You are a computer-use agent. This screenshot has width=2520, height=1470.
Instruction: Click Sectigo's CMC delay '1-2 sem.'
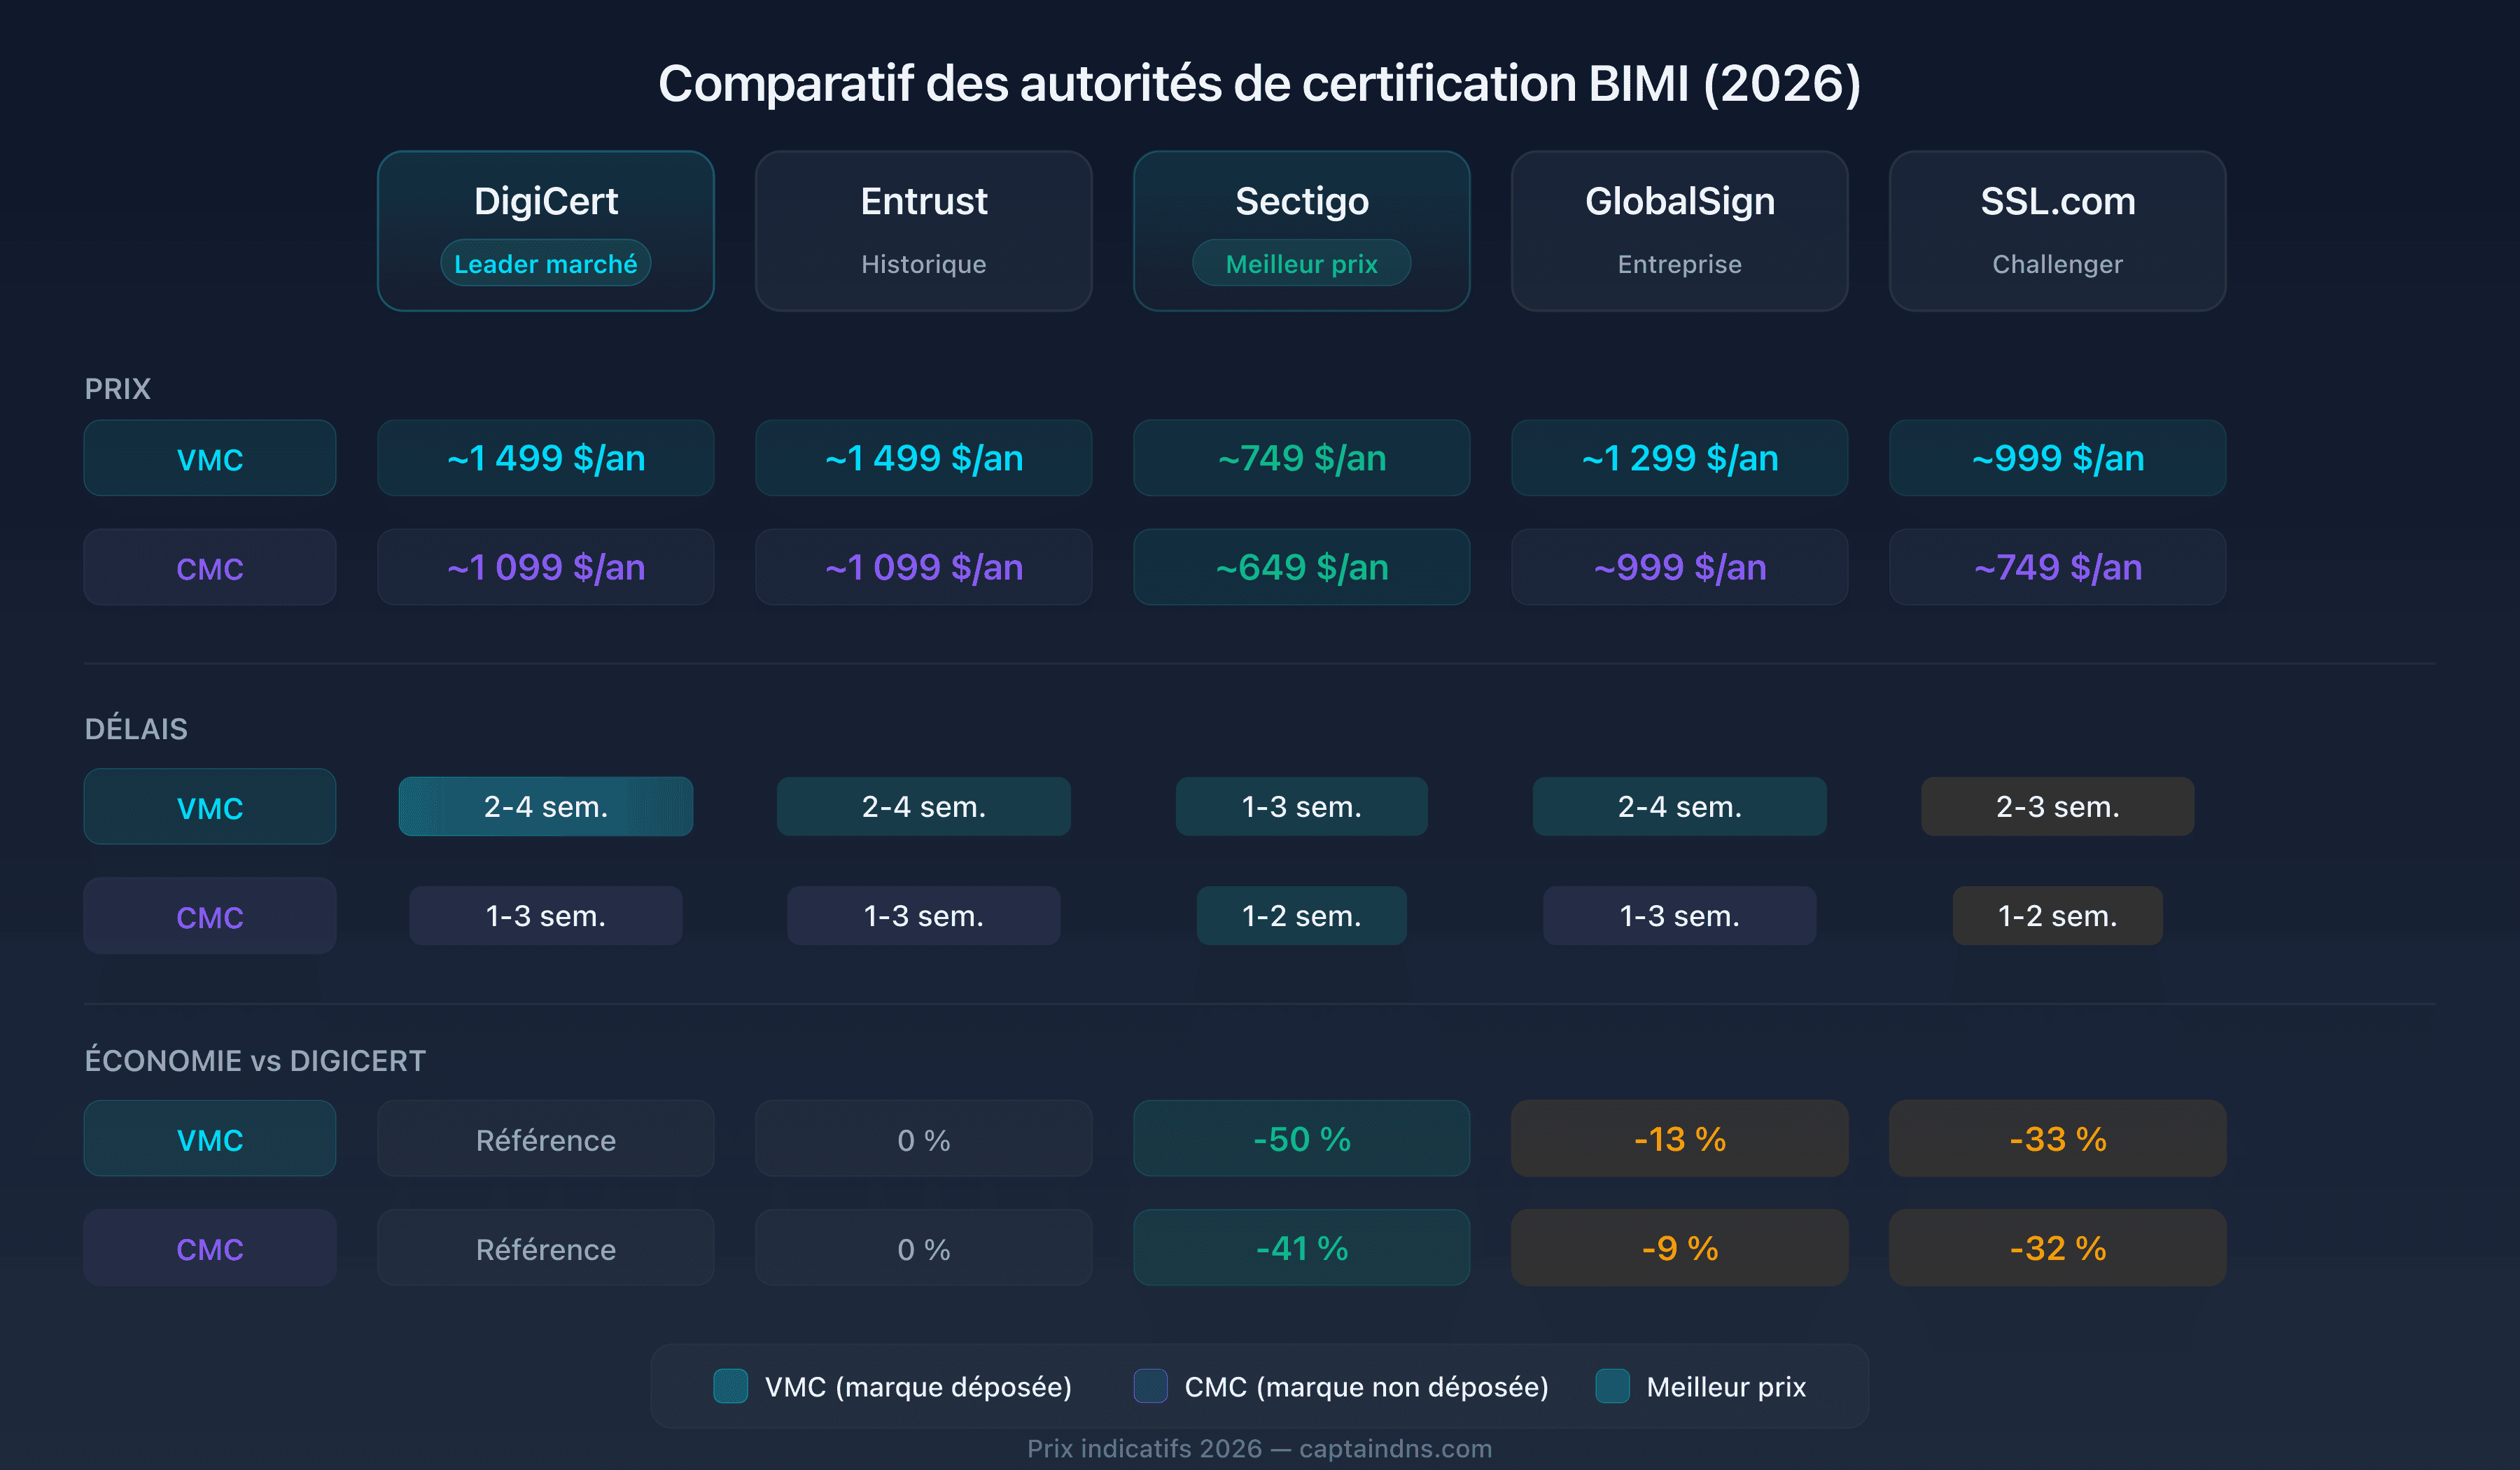point(1302,915)
